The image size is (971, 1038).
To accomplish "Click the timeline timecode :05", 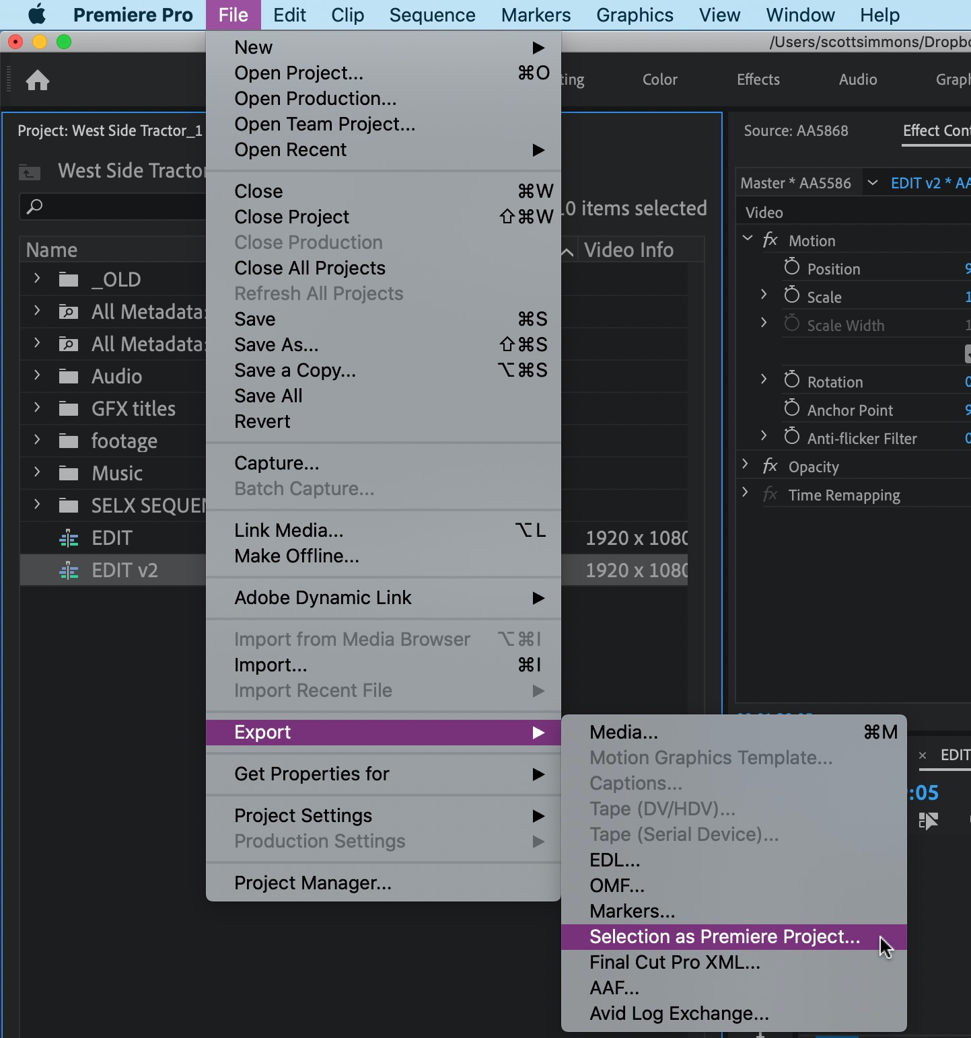I will coord(924,792).
